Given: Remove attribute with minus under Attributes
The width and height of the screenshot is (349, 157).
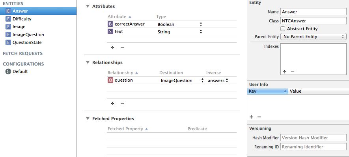Looking at the screenshot, I should (122, 47).
